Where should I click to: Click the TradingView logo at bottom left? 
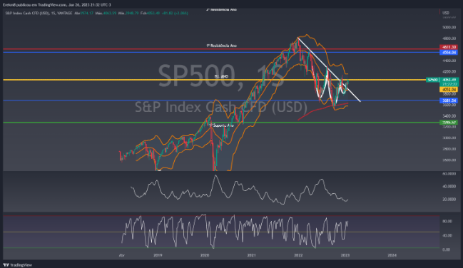pos(17,265)
